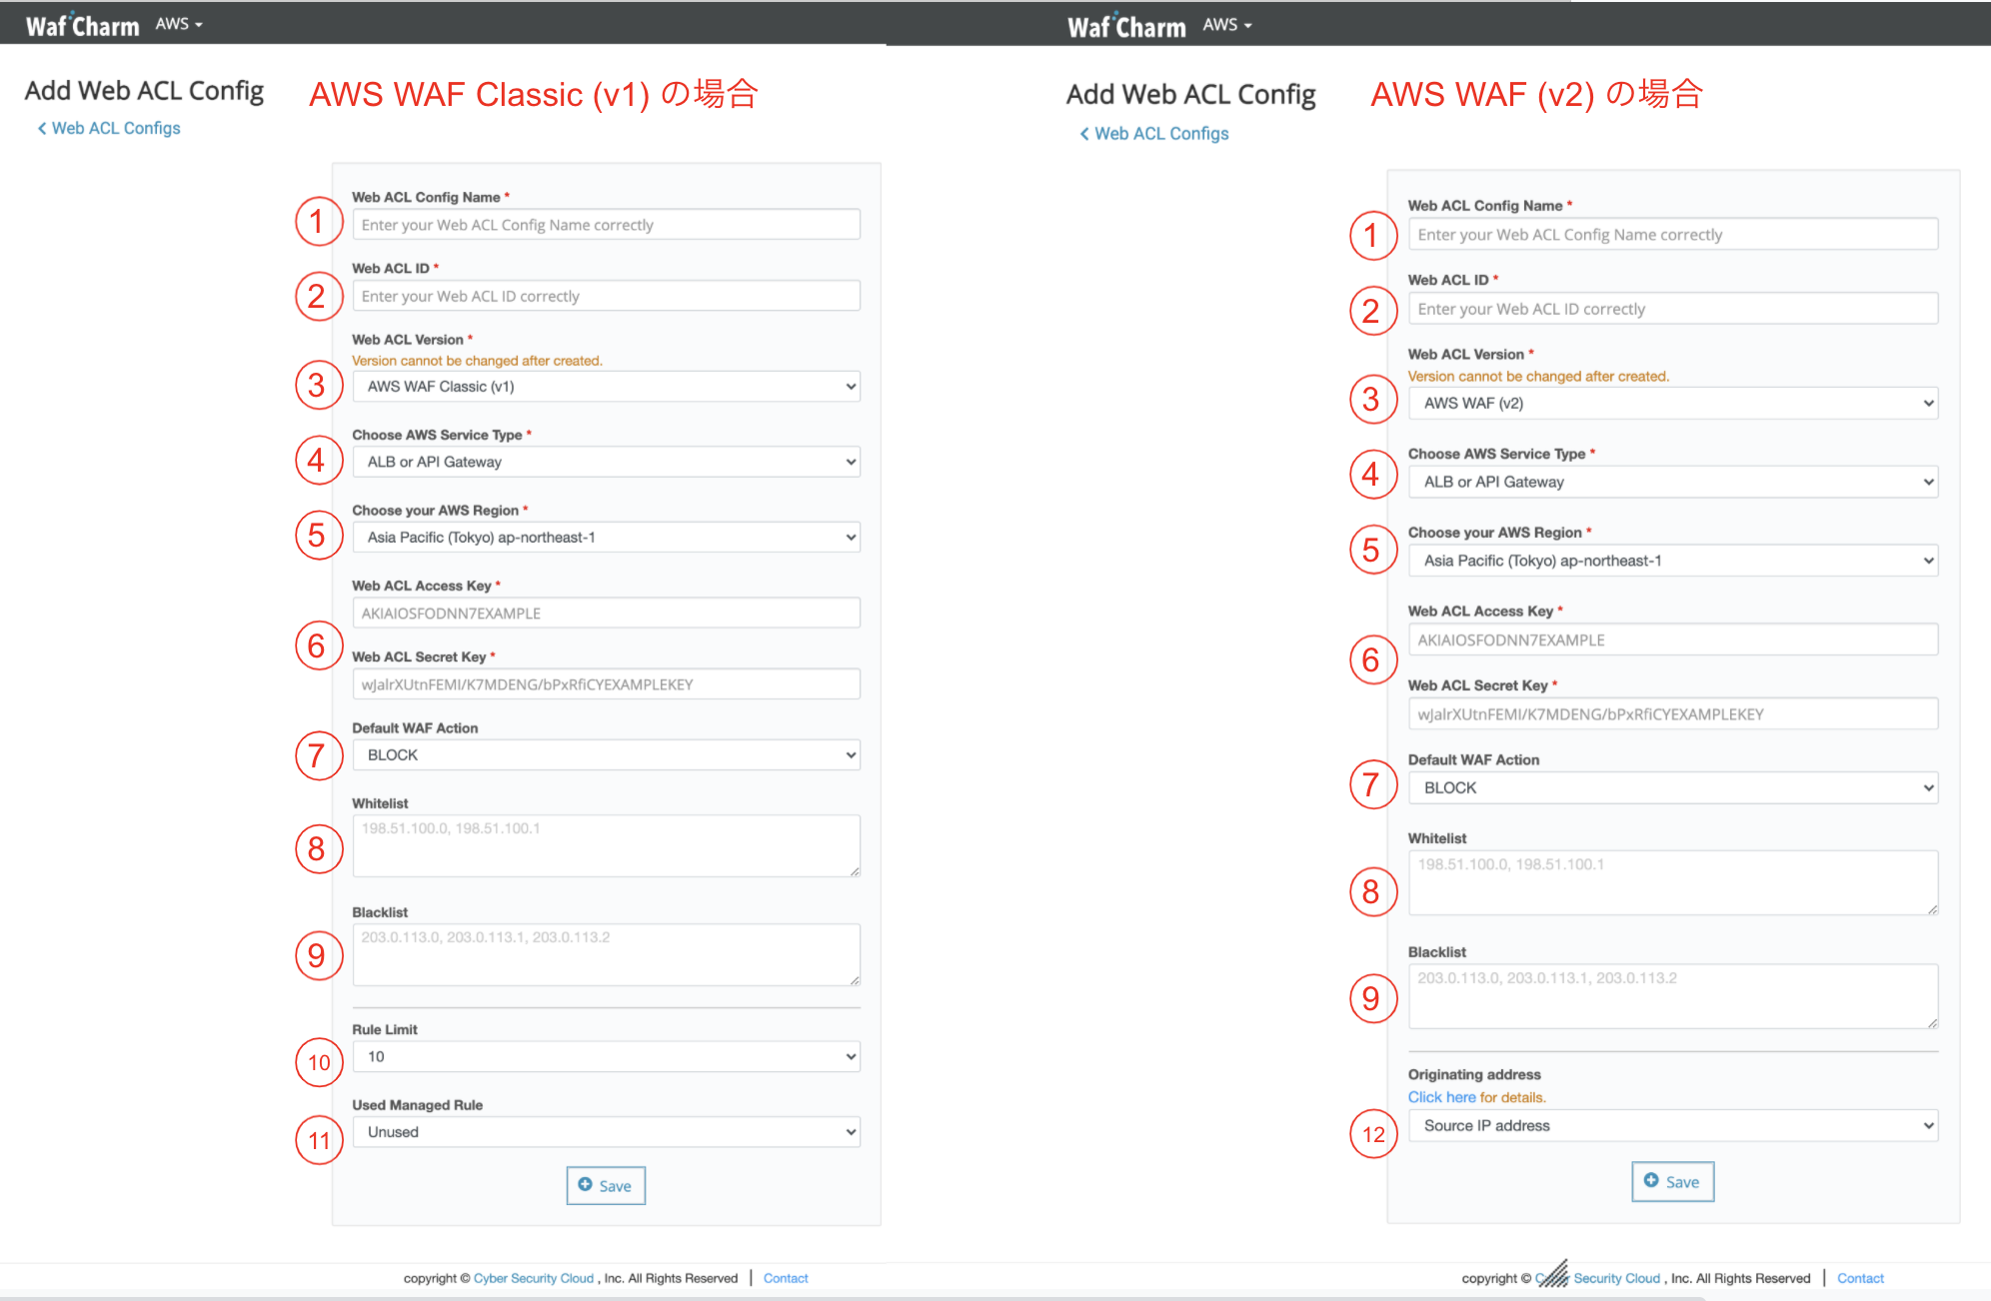This screenshot has height=1301, width=1991.
Task: Click the v2 Web ACL Secret Key field
Action: point(1672,714)
